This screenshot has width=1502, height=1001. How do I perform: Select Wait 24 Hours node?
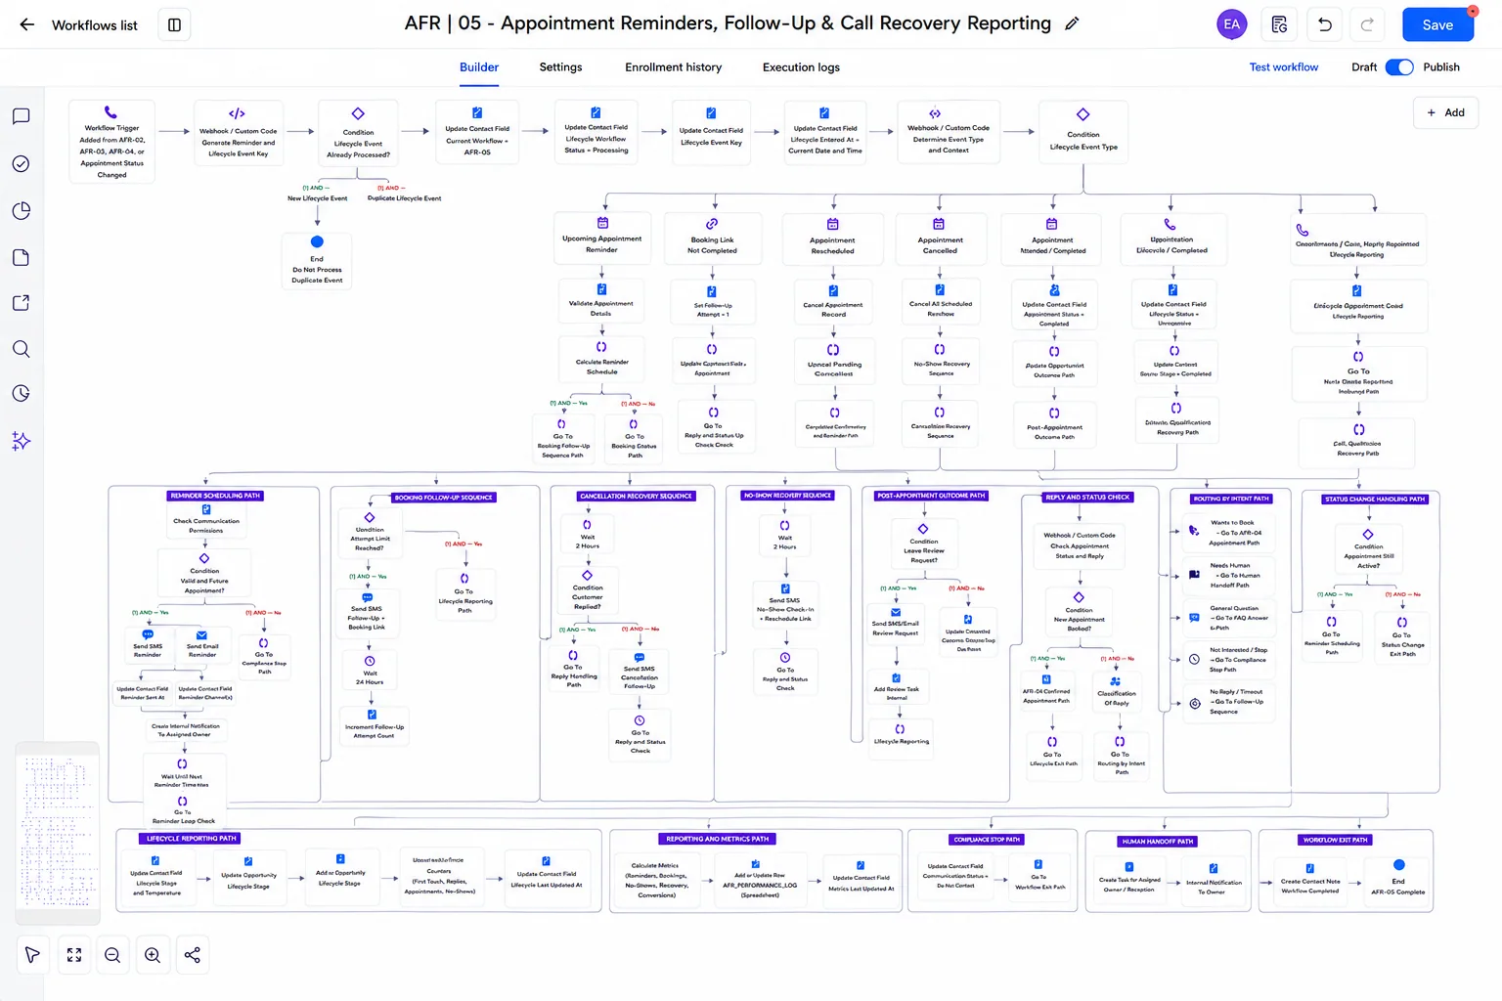pos(371,671)
